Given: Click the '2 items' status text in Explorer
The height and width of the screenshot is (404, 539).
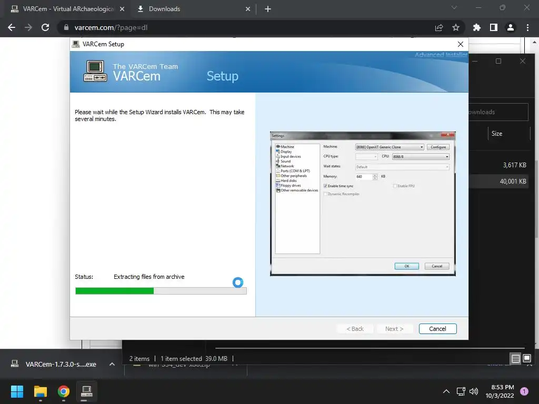Looking at the screenshot, I should (139, 359).
